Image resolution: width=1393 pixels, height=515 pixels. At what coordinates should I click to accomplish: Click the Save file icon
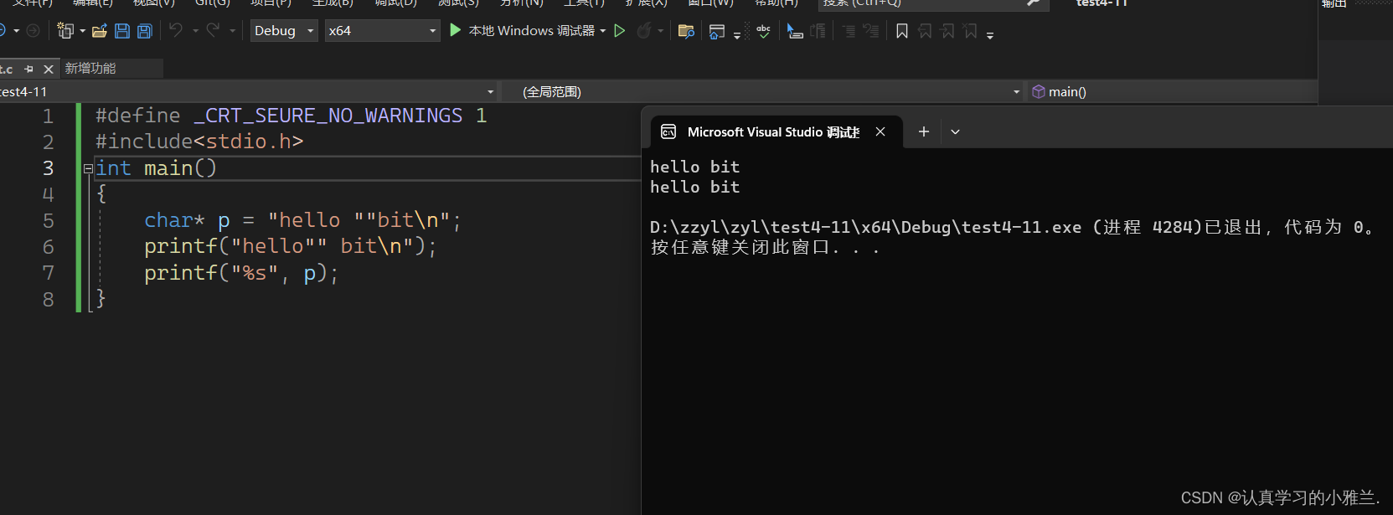(x=122, y=31)
